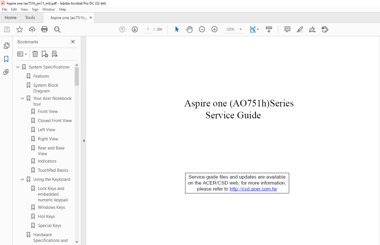
Task: Open the File menu
Action: 5,9
